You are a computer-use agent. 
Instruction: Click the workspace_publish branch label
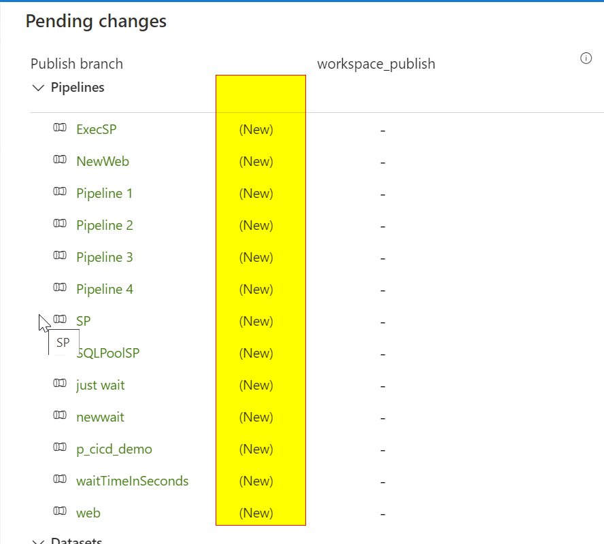pos(375,63)
